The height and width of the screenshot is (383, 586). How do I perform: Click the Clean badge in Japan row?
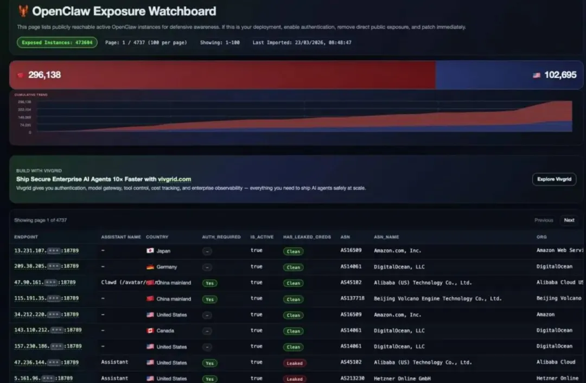tap(294, 252)
